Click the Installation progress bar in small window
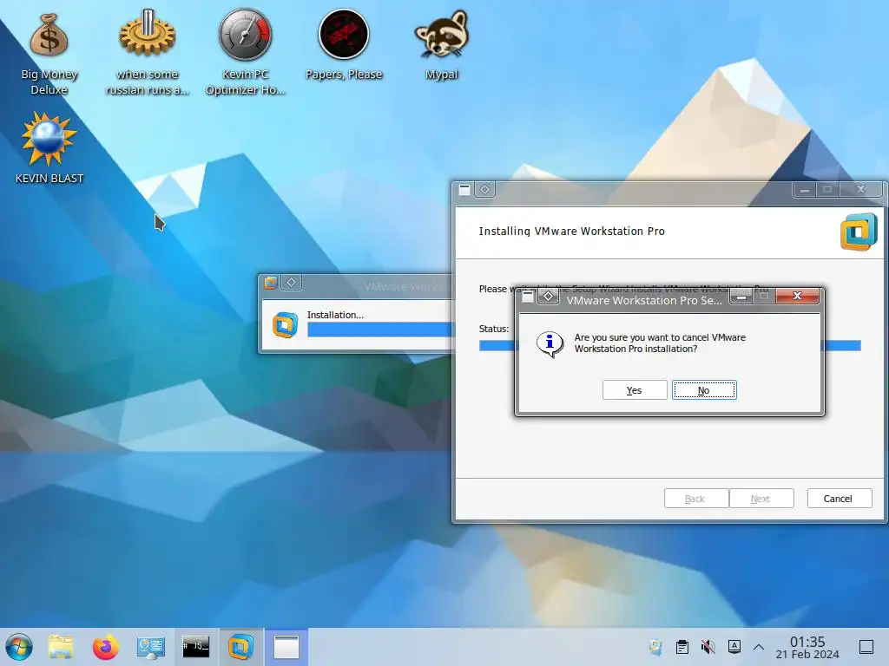Image resolution: width=889 pixels, height=666 pixels. (381, 330)
